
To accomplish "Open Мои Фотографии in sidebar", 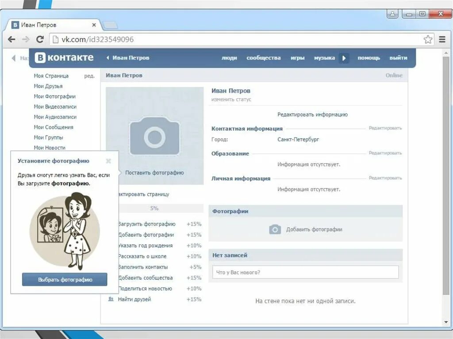I will click(54, 96).
